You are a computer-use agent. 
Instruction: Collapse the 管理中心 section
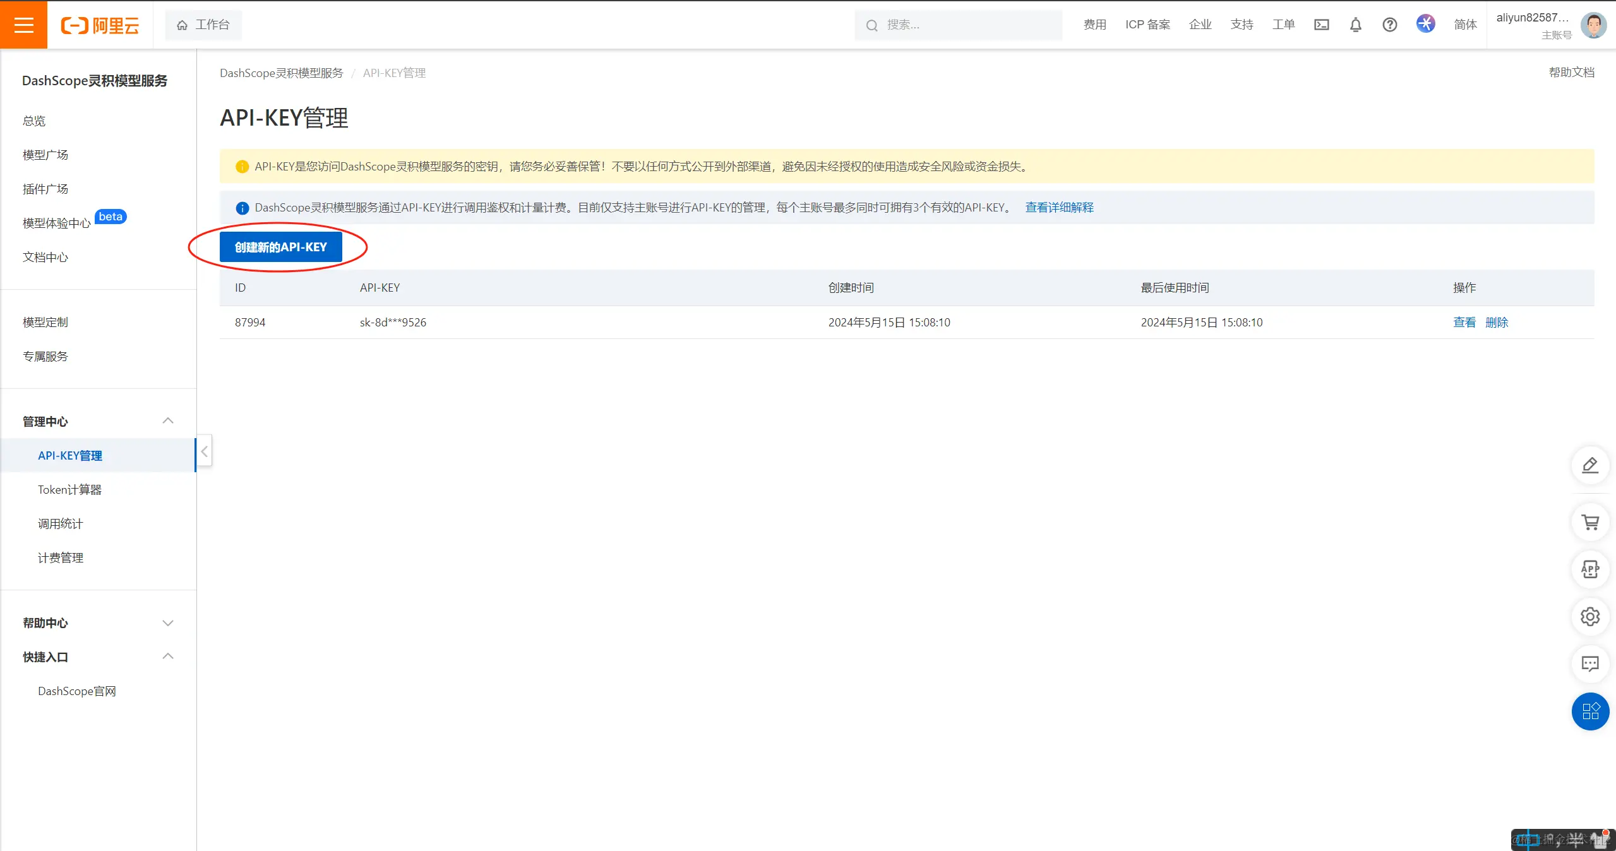167,421
